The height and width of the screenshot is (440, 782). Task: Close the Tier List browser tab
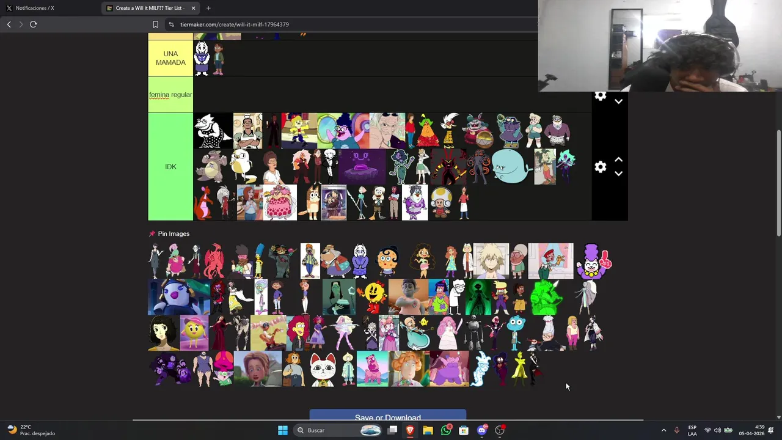pyautogui.click(x=193, y=8)
